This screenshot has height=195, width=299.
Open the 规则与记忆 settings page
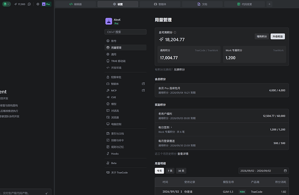coord(125,147)
